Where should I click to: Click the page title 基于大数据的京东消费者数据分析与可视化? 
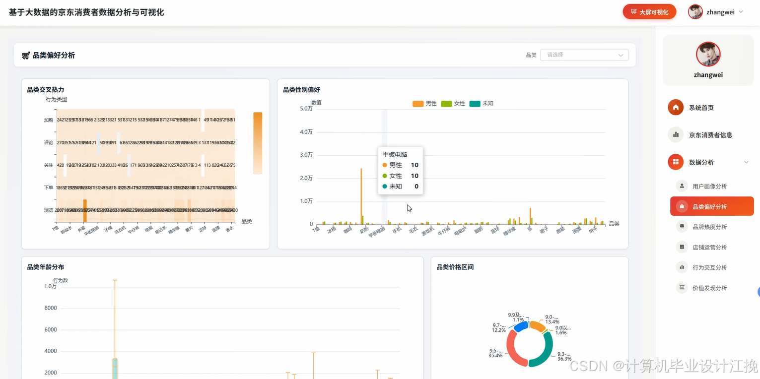pyautogui.click(x=86, y=12)
